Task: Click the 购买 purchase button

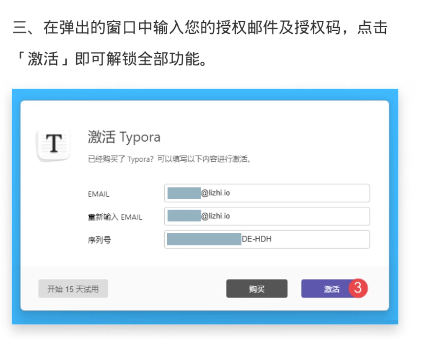Action: tap(257, 289)
